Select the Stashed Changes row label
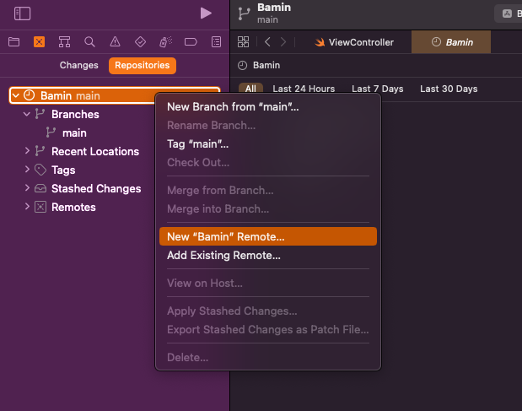This screenshot has width=522, height=411. (96, 188)
